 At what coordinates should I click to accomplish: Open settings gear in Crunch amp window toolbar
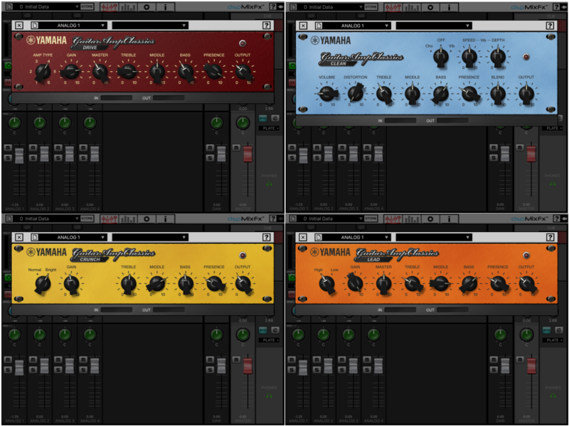[x=147, y=219]
